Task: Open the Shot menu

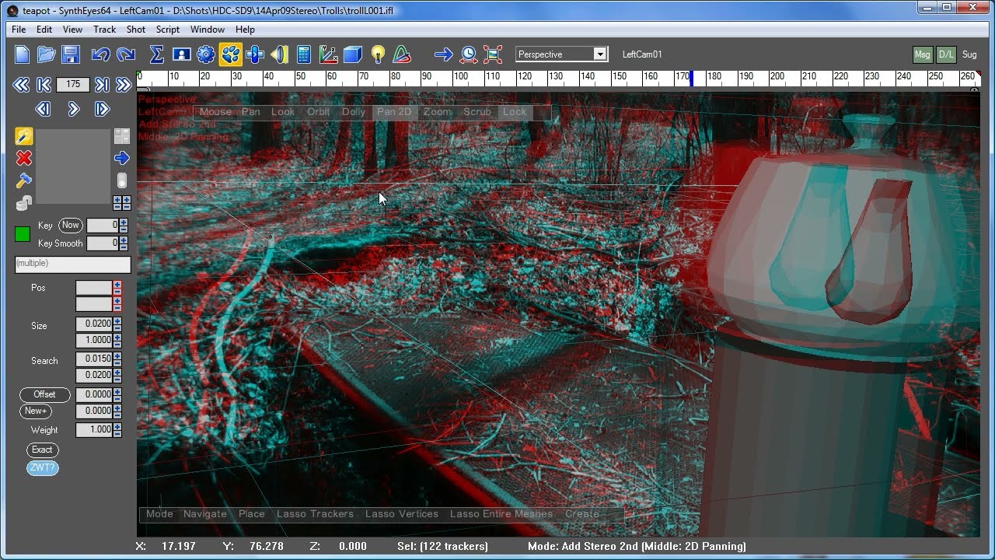Action: tap(136, 30)
